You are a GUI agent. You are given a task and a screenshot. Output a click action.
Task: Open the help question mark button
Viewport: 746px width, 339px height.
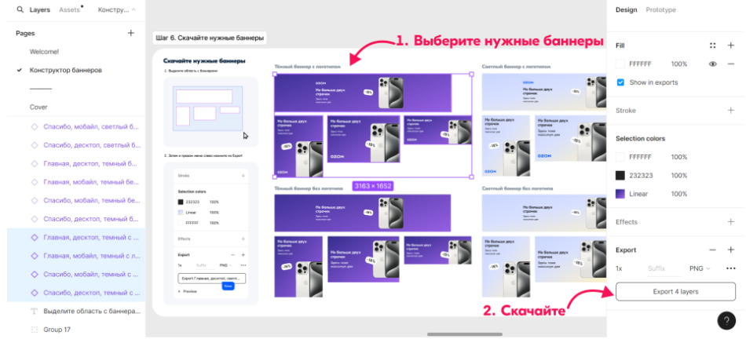[x=726, y=320]
